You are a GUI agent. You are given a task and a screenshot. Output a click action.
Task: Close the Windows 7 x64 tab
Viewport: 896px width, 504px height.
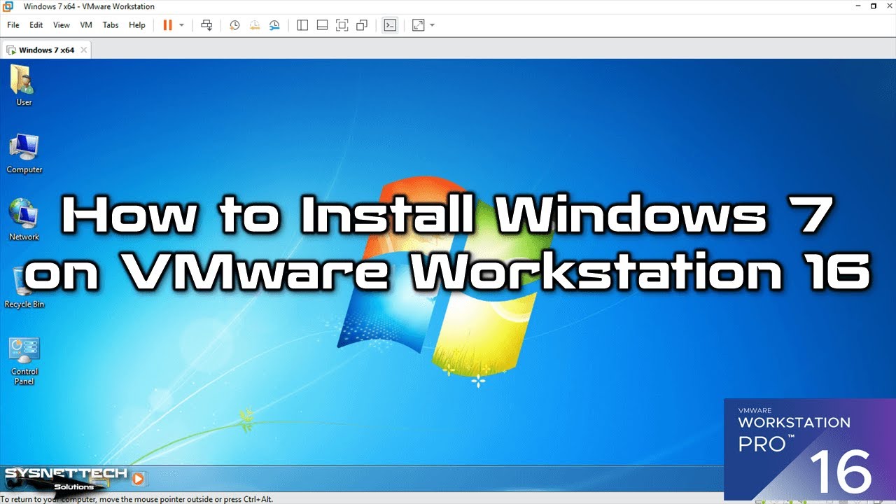(x=84, y=50)
